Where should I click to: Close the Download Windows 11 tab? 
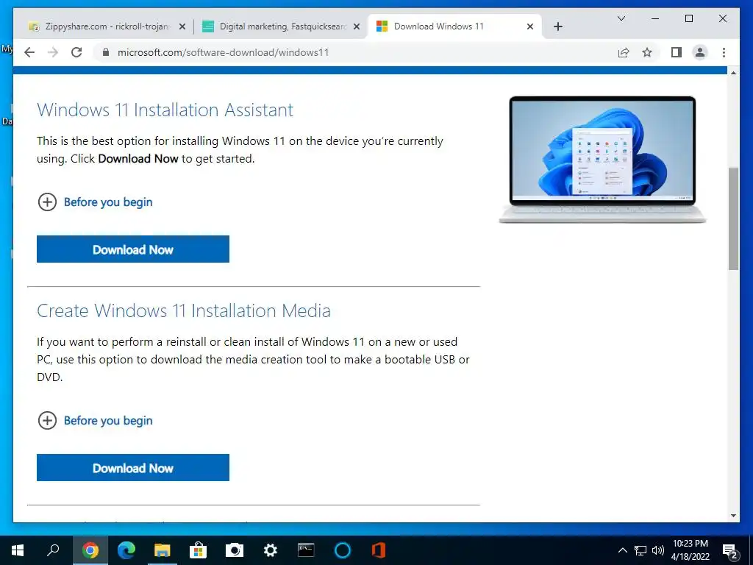(529, 27)
